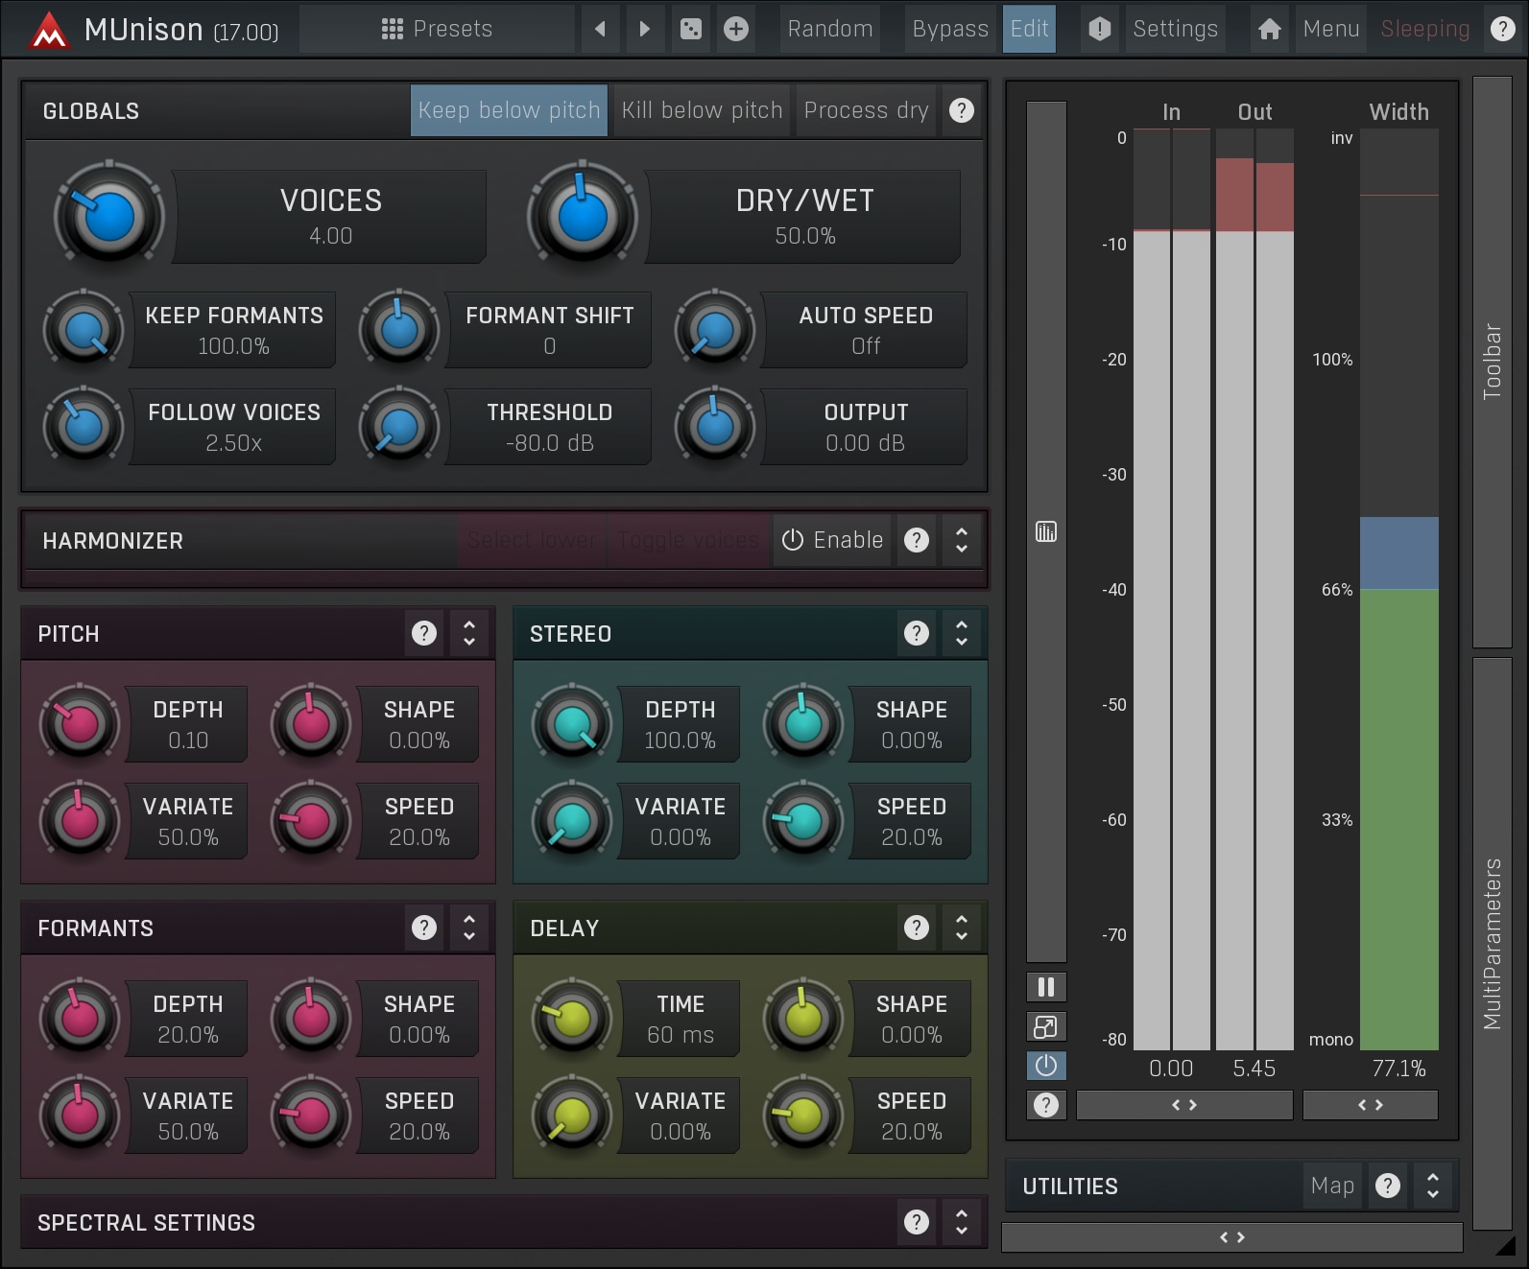Toggle Process dry option
The height and width of the screenshot is (1269, 1529).
click(866, 110)
